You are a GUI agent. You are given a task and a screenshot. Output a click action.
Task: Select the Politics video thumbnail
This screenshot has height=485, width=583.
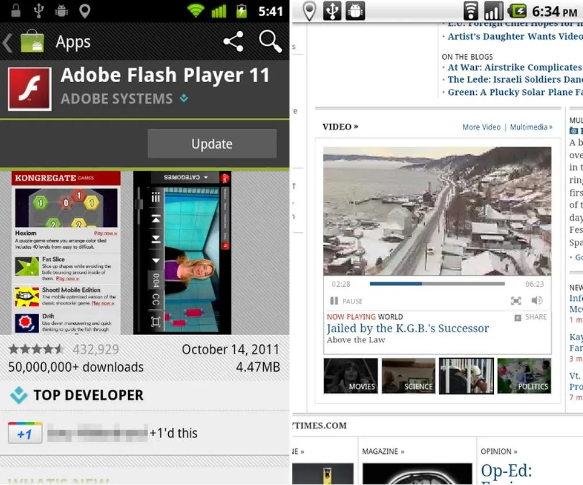524,376
